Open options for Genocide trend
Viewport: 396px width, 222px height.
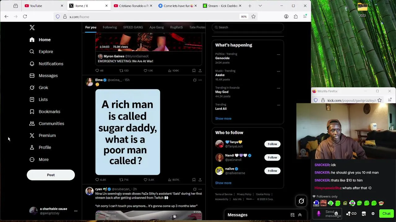tap(278, 55)
